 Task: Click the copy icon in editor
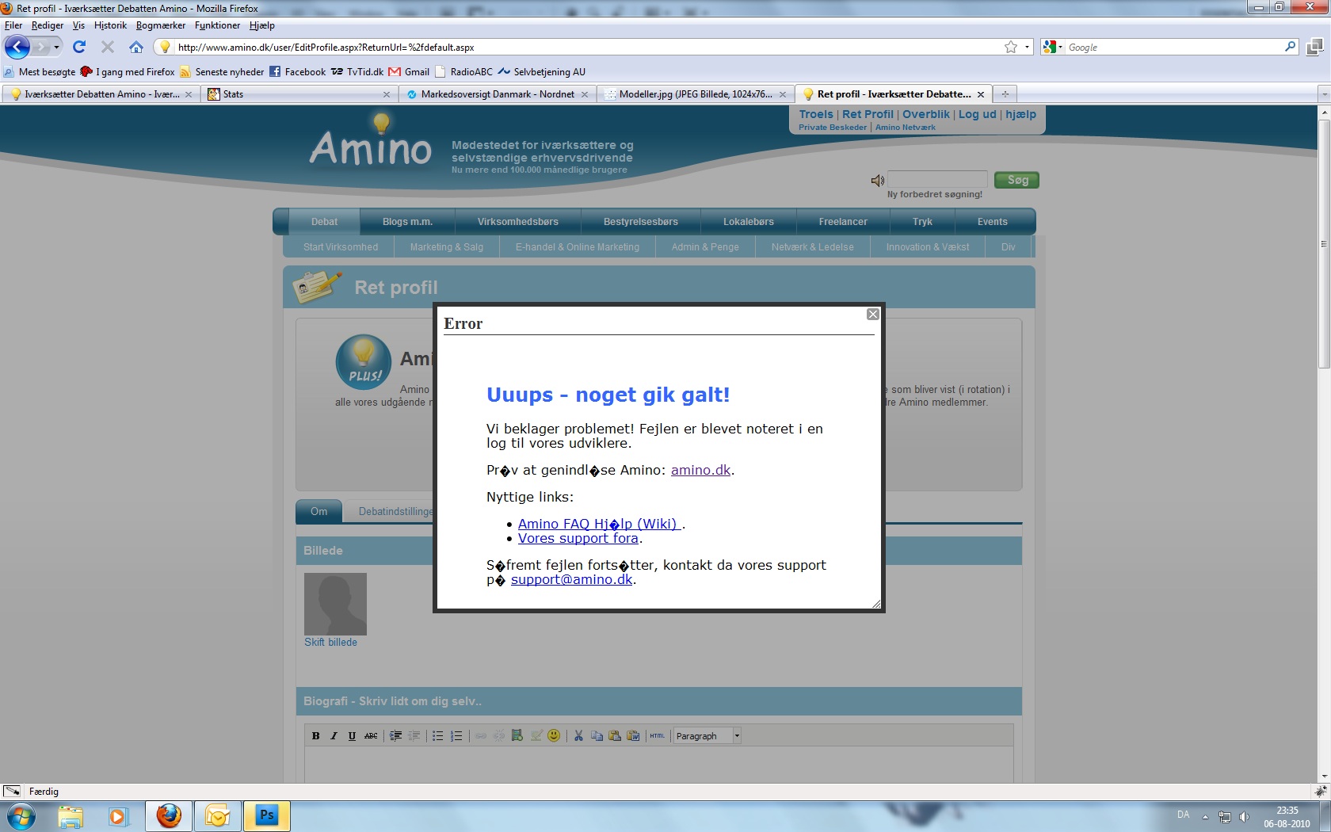click(x=597, y=735)
